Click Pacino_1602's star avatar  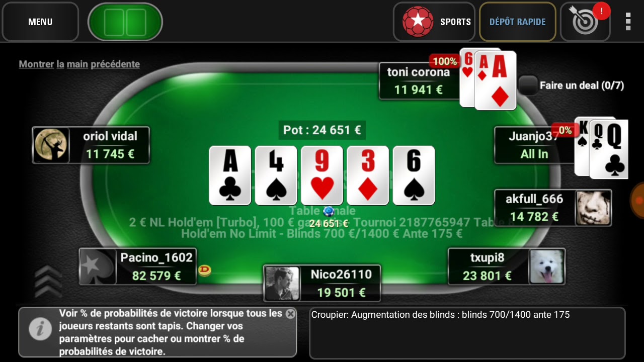(x=98, y=266)
